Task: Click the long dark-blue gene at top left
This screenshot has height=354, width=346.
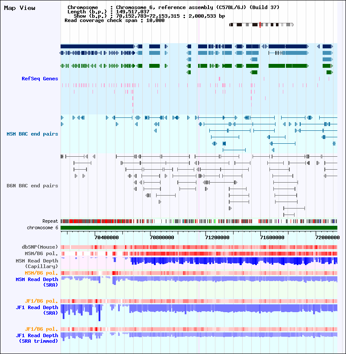Action: click(x=98, y=46)
